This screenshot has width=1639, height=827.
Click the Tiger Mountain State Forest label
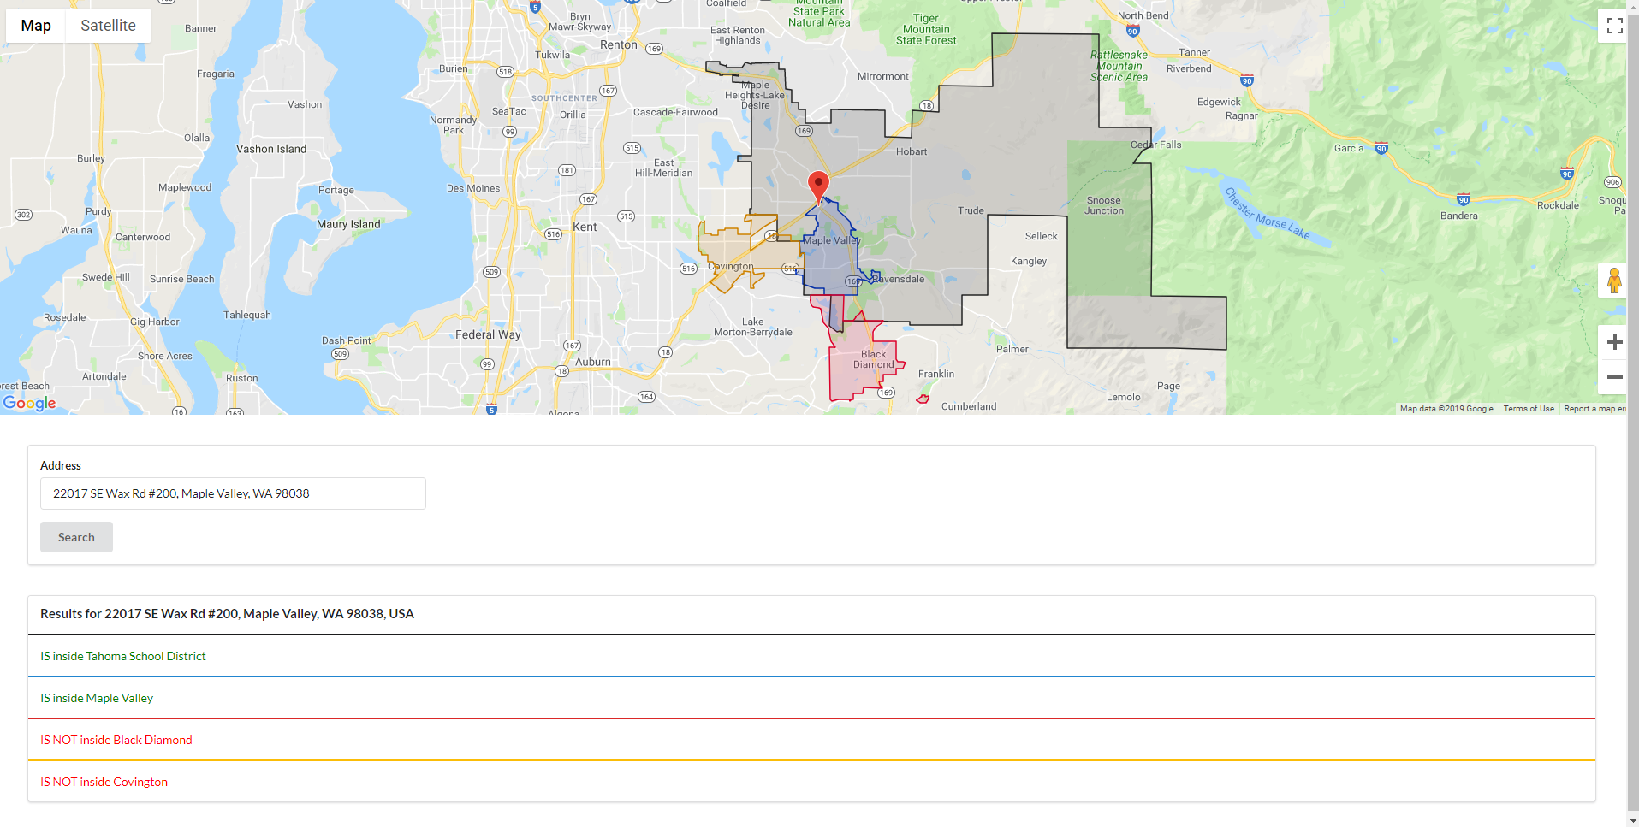tap(926, 29)
